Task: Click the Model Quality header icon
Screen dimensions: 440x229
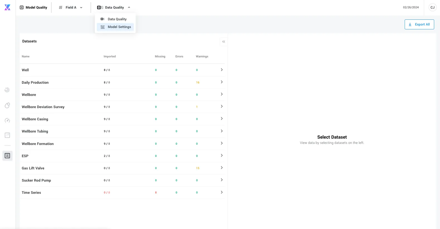Action: click(22, 7)
